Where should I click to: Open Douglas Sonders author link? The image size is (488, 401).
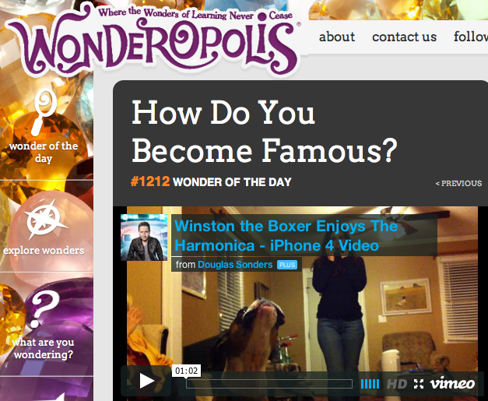pyautogui.click(x=235, y=265)
